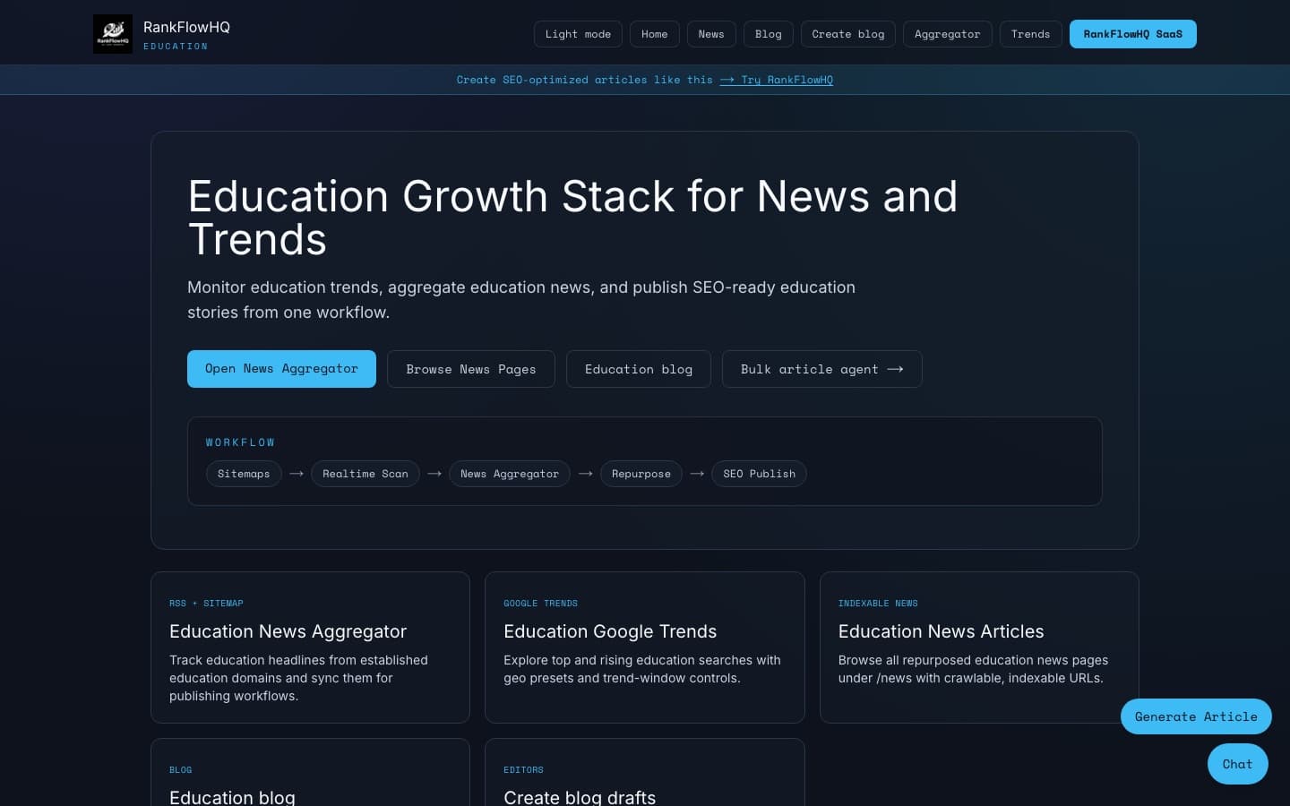The image size is (1290, 806).
Task: Open the Education News Aggregator card
Action: (x=310, y=647)
